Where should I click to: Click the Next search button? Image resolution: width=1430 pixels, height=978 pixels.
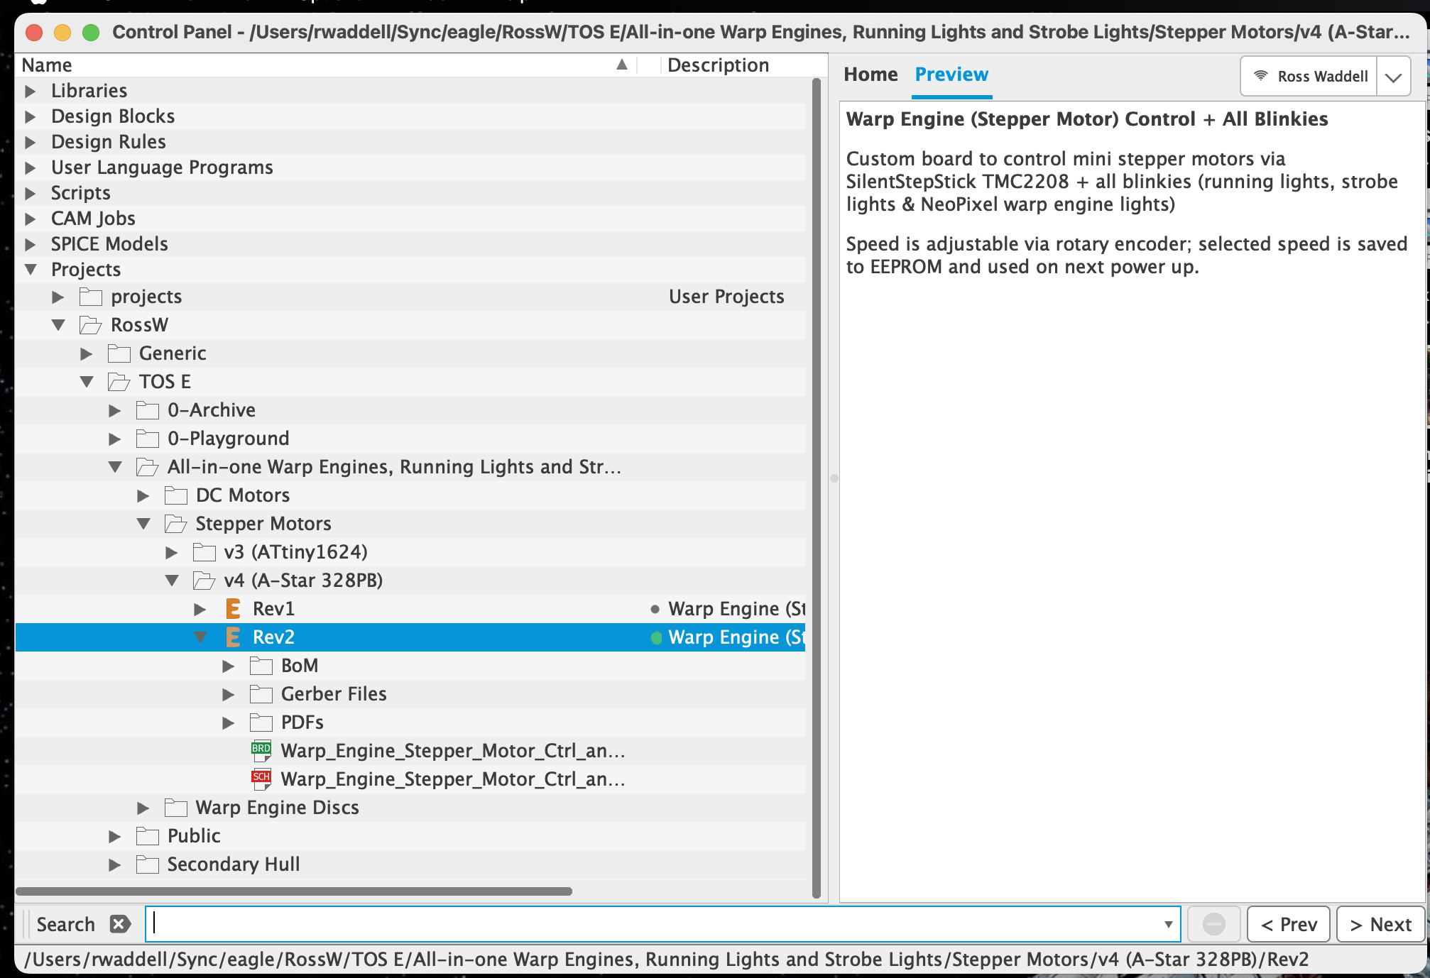[1380, 924]
